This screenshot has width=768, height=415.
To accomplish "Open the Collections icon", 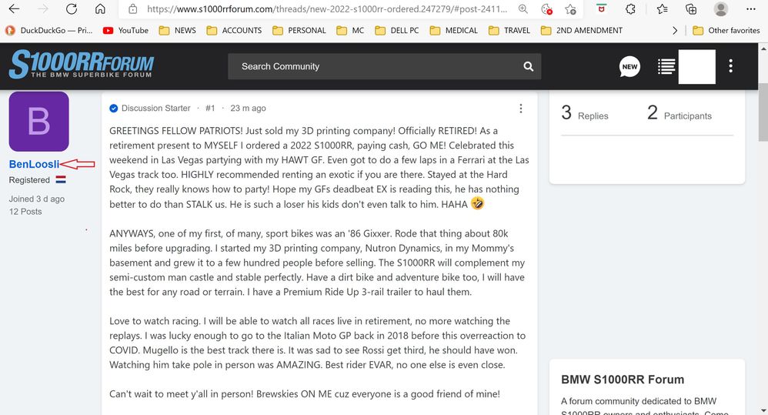I will 690,8.
